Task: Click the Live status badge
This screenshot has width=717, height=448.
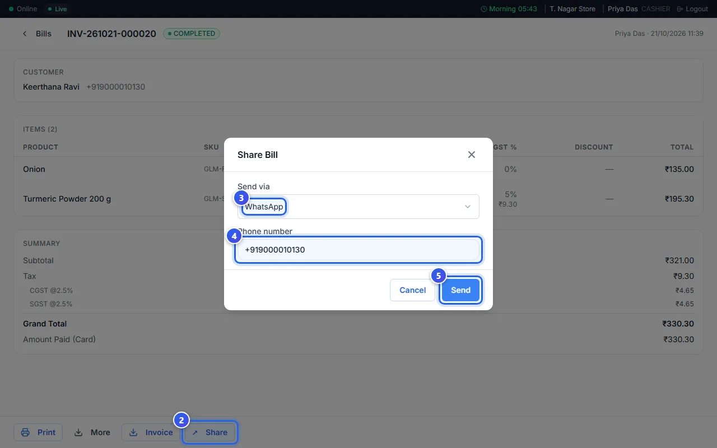Action: [57, 9]
